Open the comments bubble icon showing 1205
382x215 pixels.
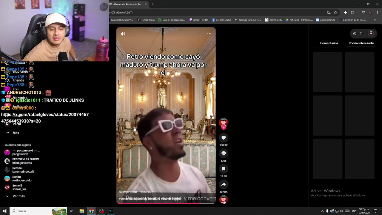coord(224,153)
